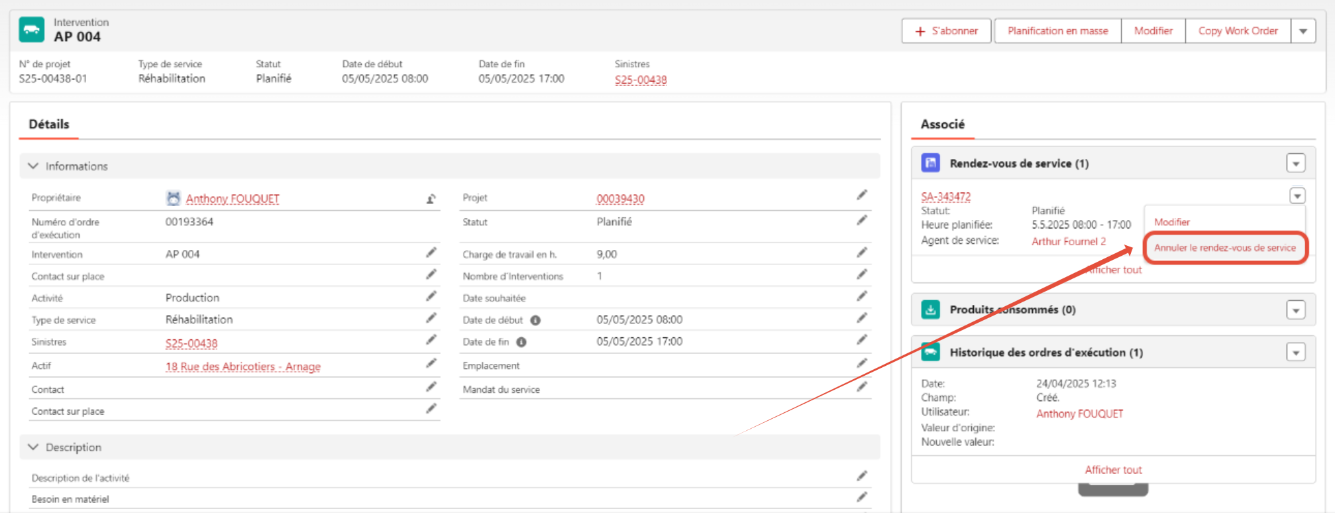Open agent Arthur Fournel 2 link

[1069, 241]
